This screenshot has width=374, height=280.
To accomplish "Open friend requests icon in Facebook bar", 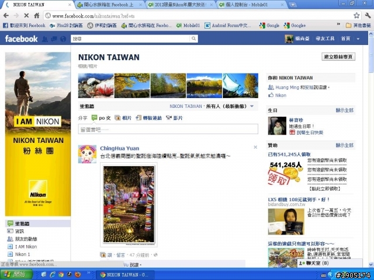I will click(45, 39).
